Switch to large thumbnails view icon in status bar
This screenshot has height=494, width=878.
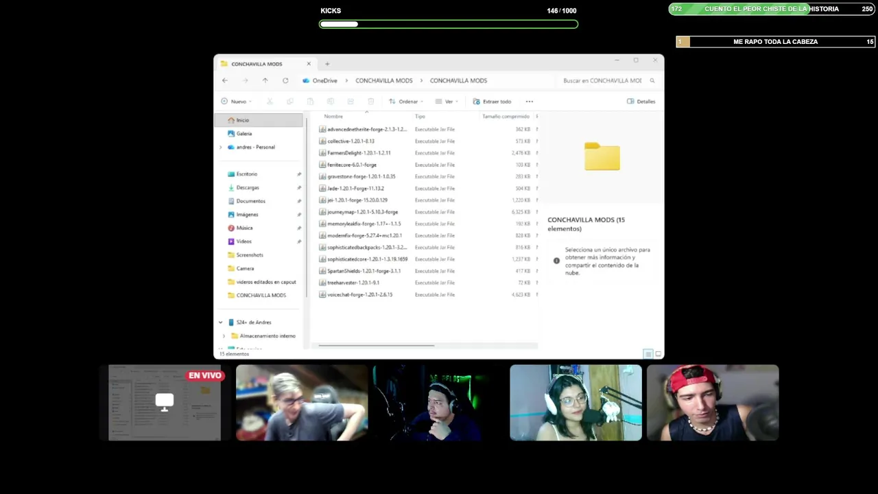(658, 354)
